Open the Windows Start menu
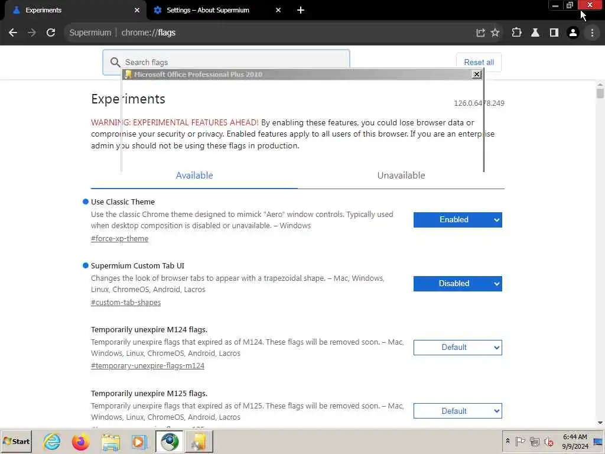The width and height of the screenshot is (605, 454). click(x=16, y=441)
